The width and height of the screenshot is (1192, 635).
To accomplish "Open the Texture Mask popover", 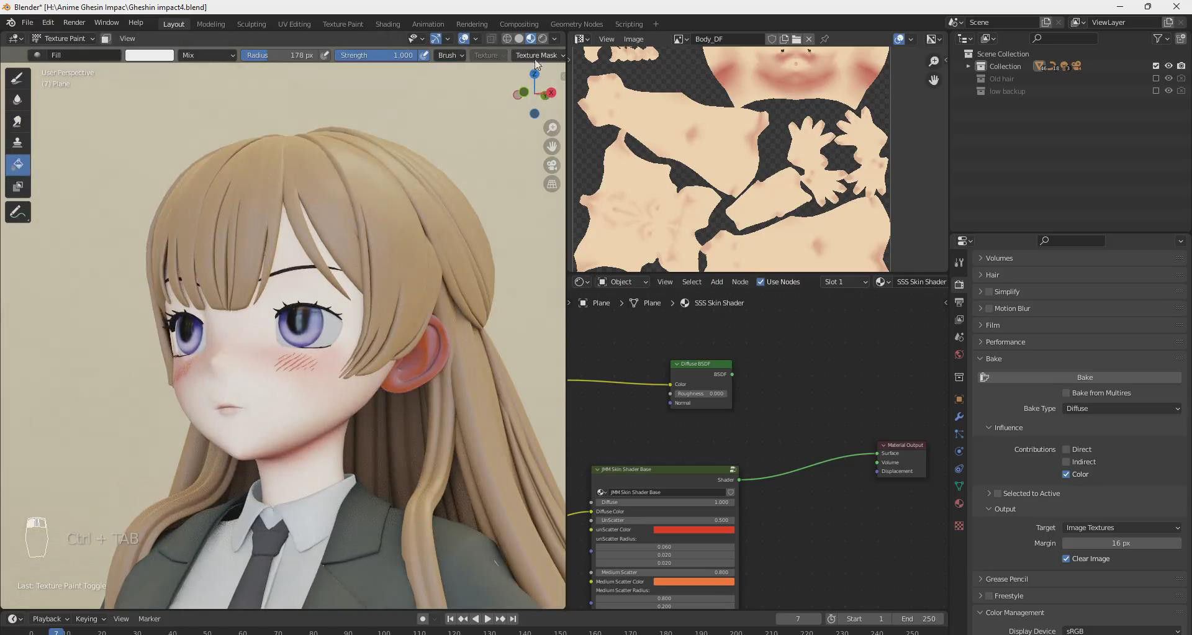I will pos(540,55).
